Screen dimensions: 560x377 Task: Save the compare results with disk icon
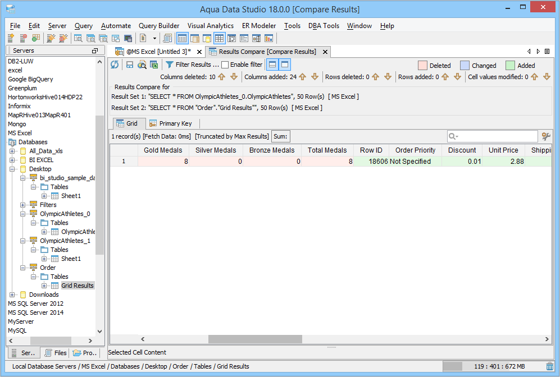click(130, 65)
